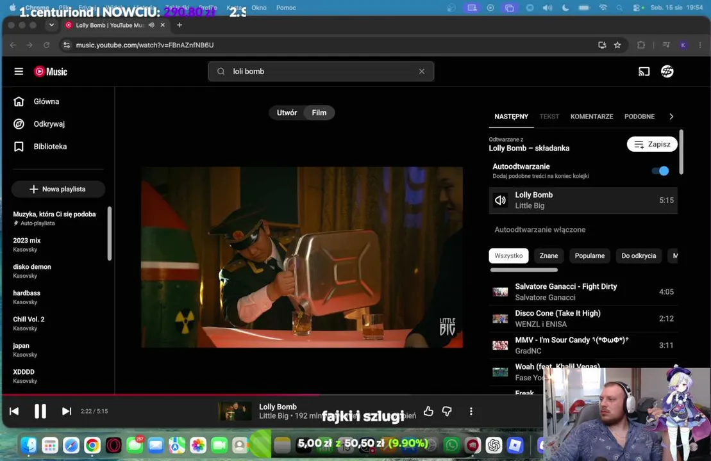The height and width of the screenshot is (461, 711).
Task: Open Chrome three-dot menu
Action: click(x=700, y=45)
